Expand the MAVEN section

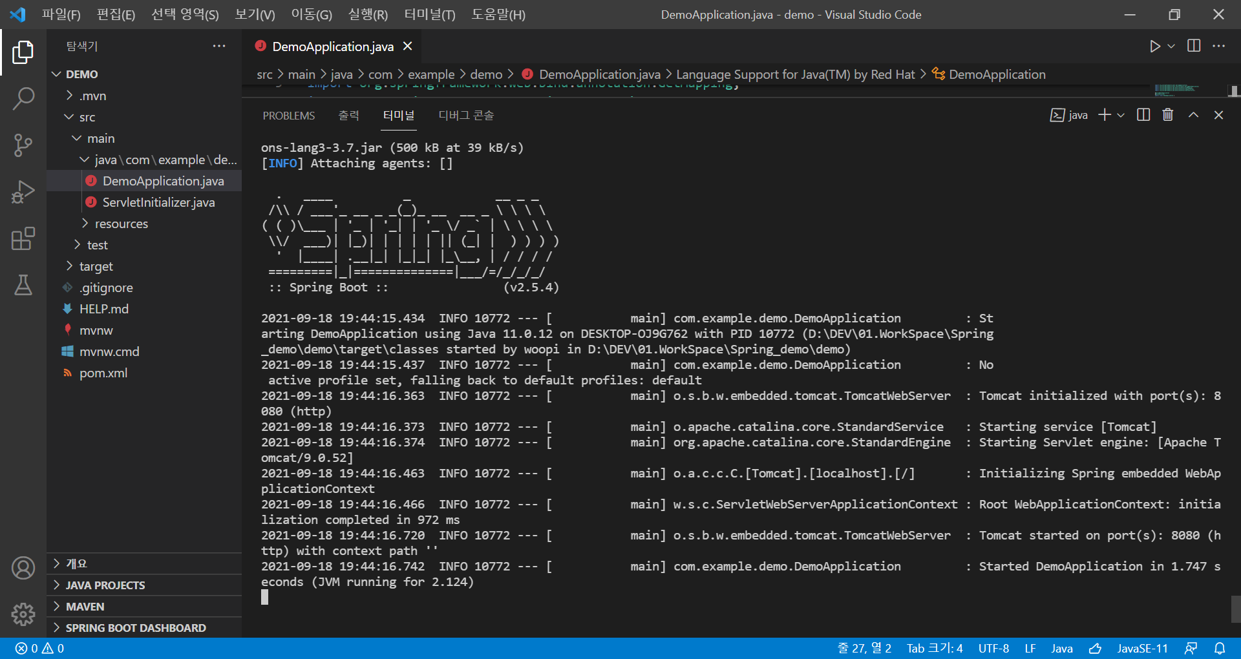click(x=144, y=606)
